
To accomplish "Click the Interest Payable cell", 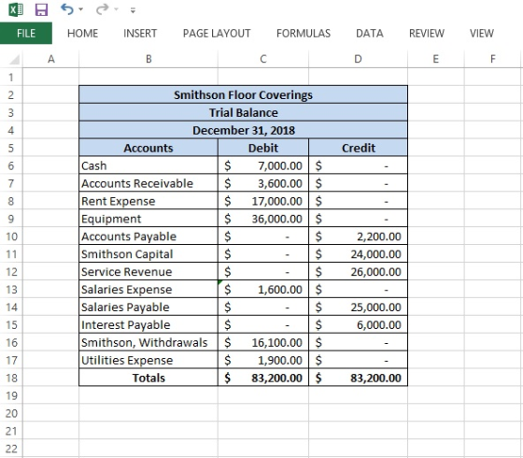I will click(x=148, y=325).
